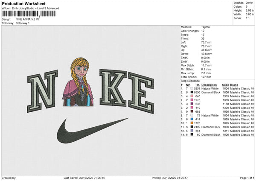Click the N# column header
This screenshot has height=181, width=256.
(x=188, y=85)
